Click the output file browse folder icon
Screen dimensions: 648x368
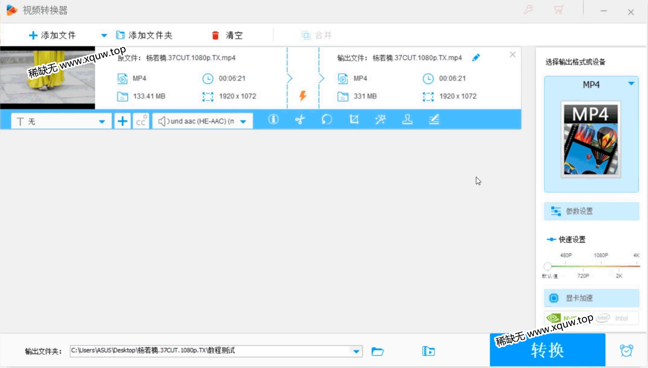379,351
